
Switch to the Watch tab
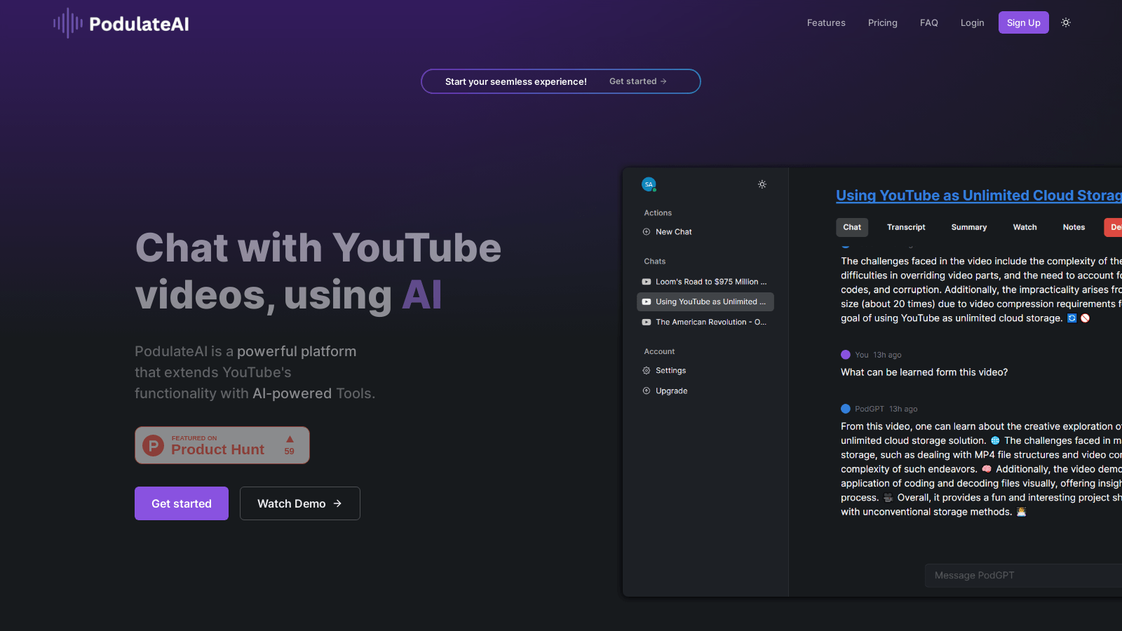click(x=1025, y=227)
